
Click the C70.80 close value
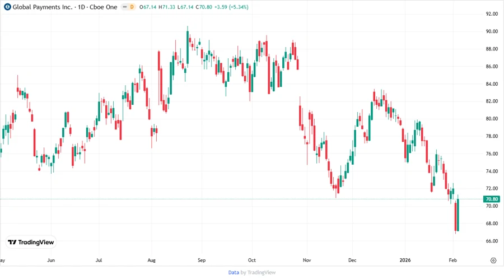[204, 7]
